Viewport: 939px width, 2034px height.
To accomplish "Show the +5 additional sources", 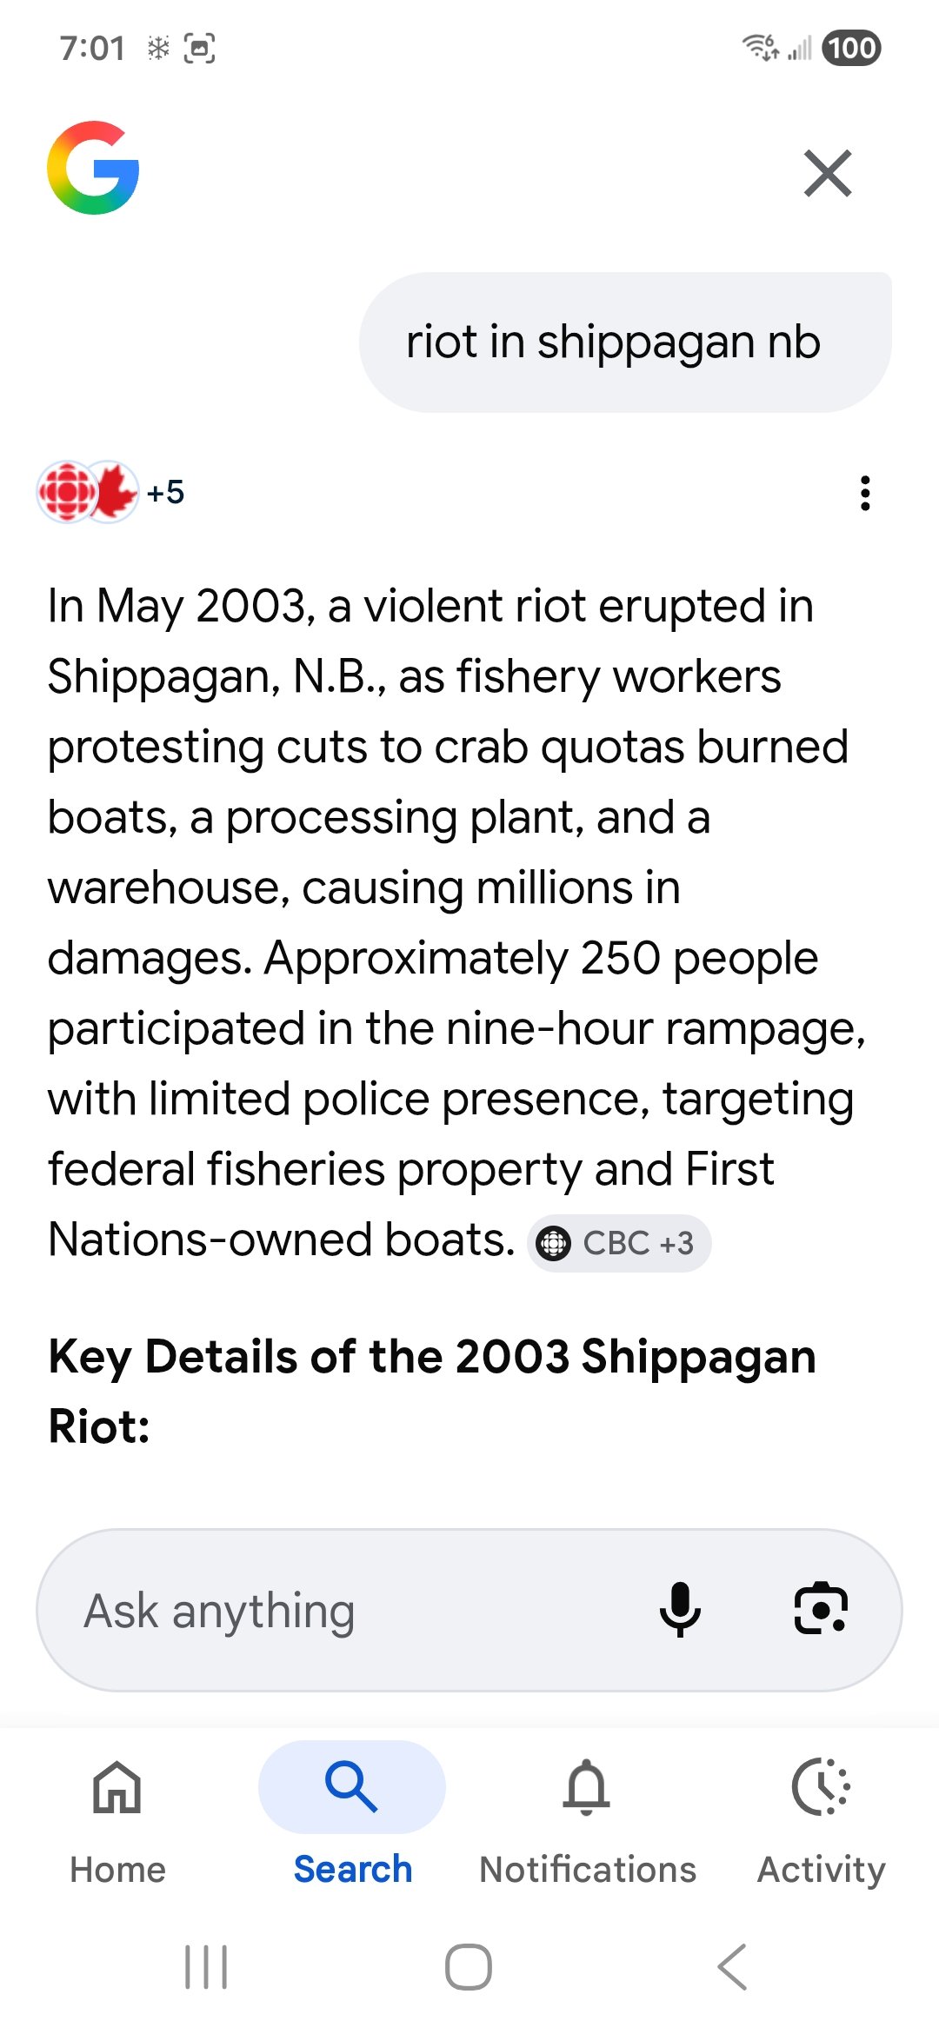I will click(x=165, y=493).
